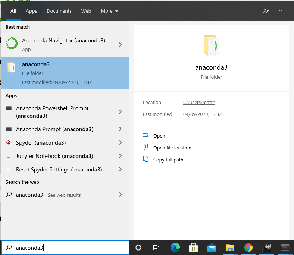The image size is (294, 255).
Task: Click the Cortana circle on the taskbar
Action: tap(138, 248)
